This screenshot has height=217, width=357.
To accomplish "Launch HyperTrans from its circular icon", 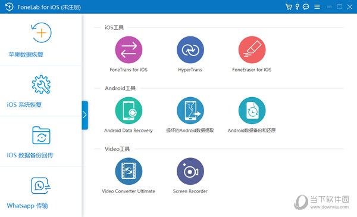I will point(190,49).
